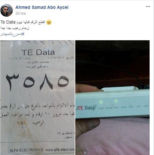
Task: Click the large ticket number ٣٥٨٥
Action: (x=37, y=82)
